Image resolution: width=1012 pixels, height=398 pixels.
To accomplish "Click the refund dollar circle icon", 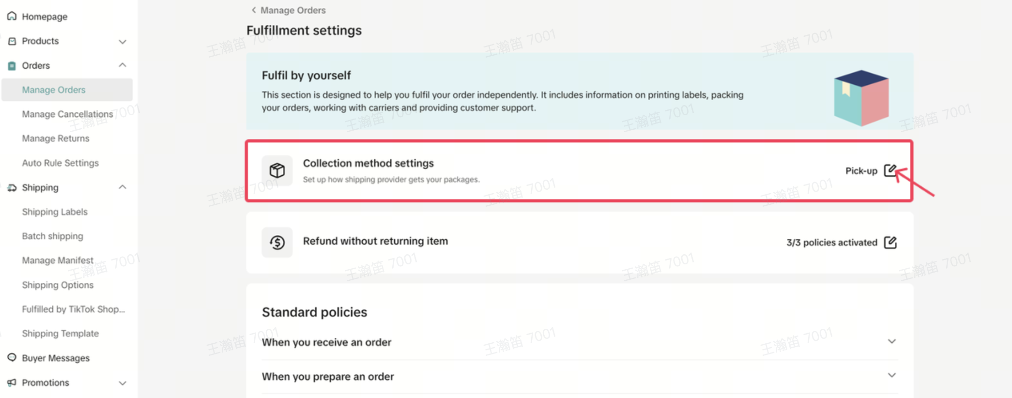I will (x=277, y=242).
